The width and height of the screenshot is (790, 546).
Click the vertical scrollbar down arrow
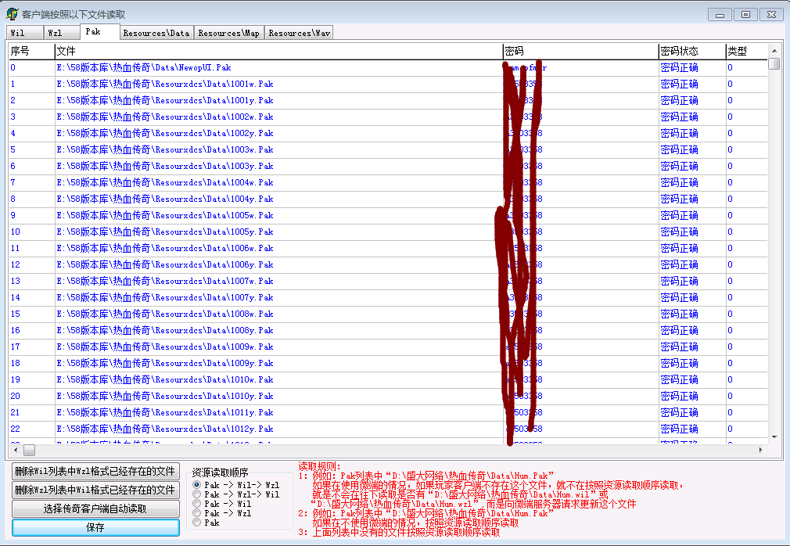click(774, 437)
